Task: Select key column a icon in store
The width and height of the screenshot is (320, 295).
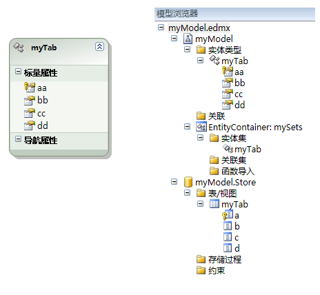Action: [x=228, y=215]
